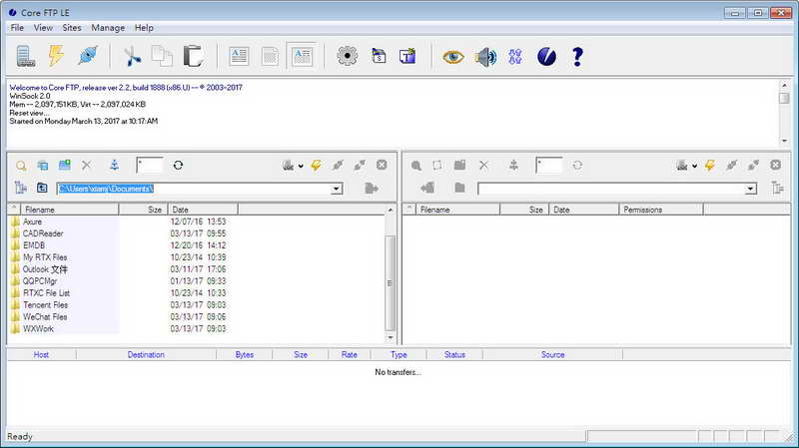
Task: Click the local pane search magnifier icon
Action: point(21,166)
